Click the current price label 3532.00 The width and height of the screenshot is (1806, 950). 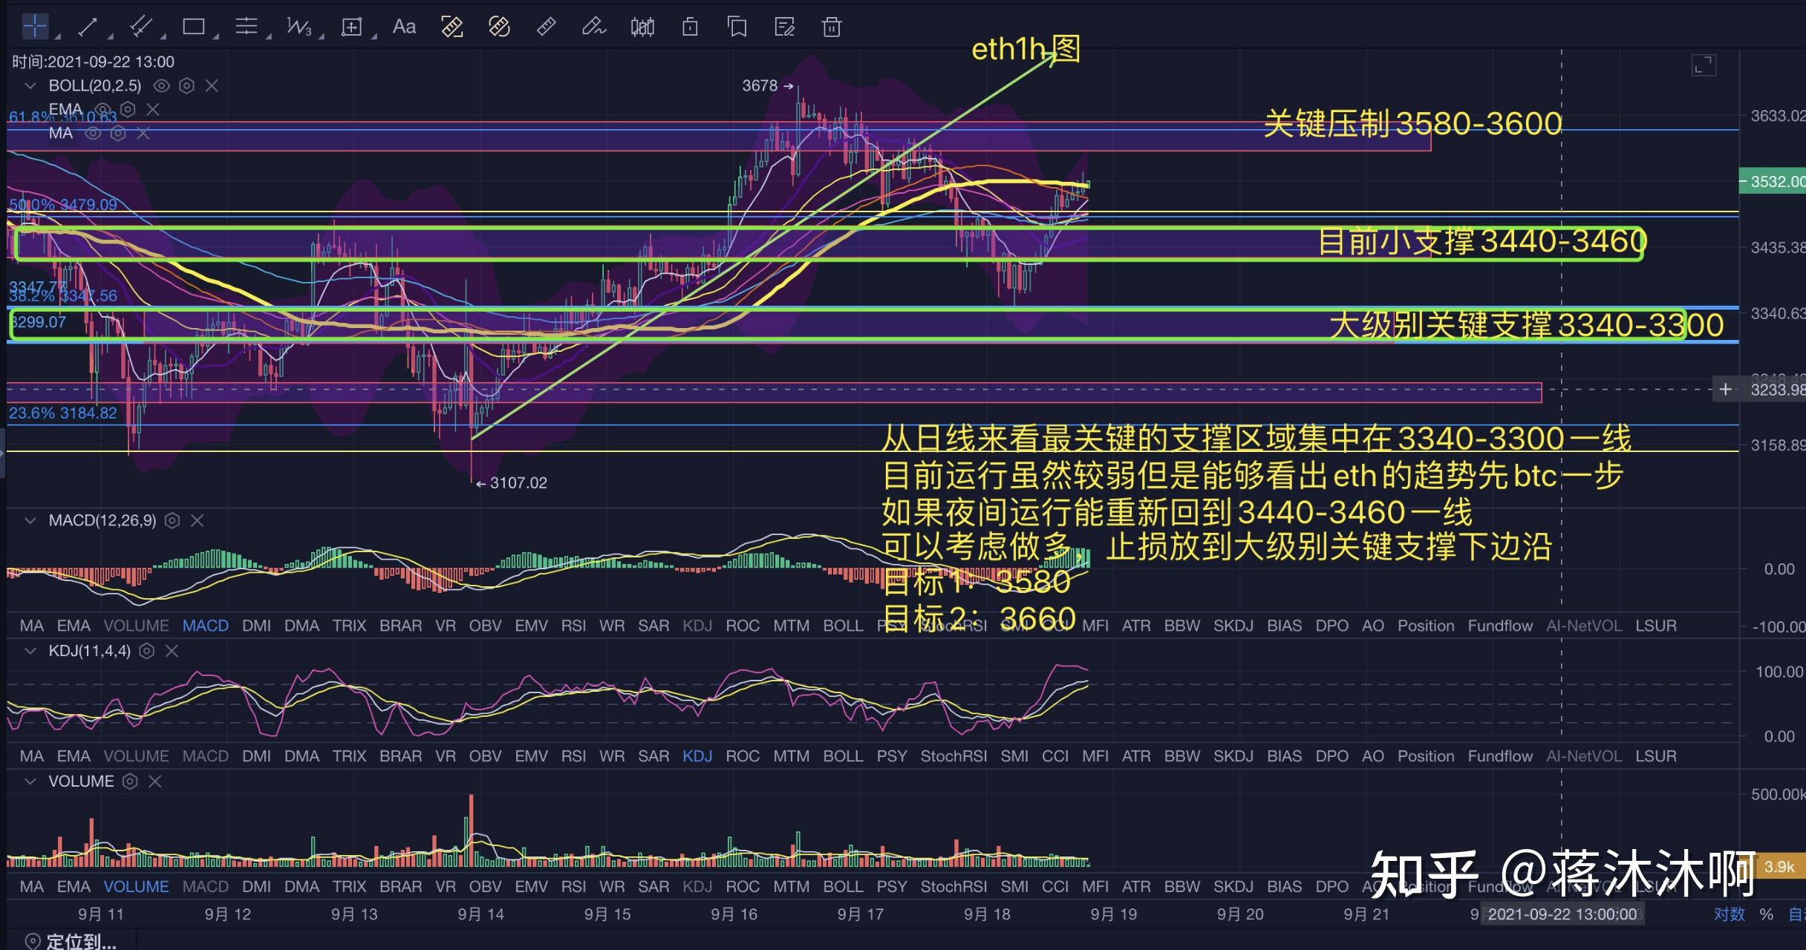pyautogui.click(x=1773, y=182)
